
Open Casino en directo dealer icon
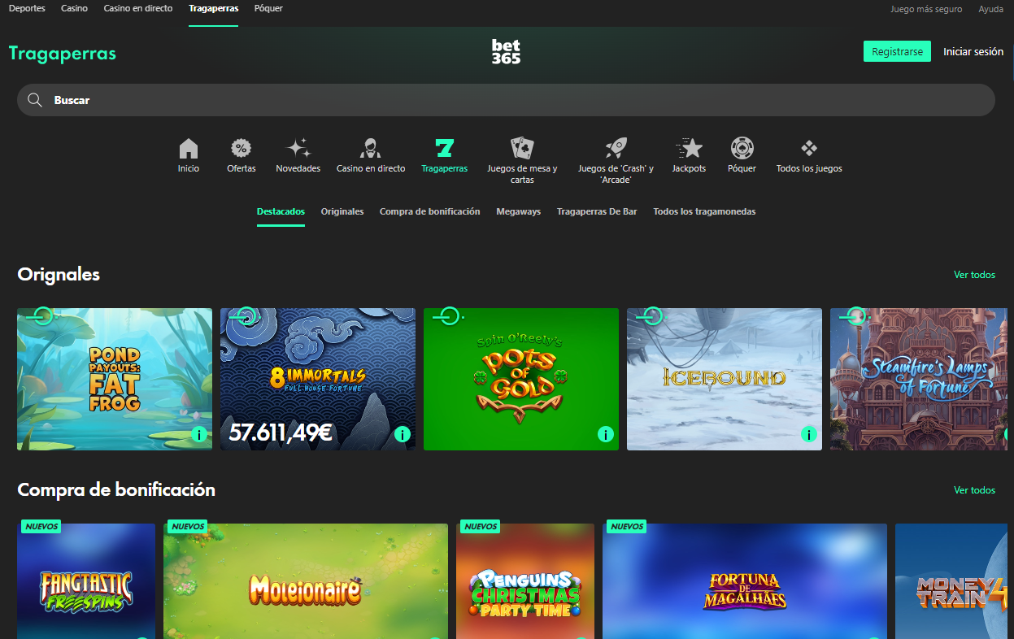pyautogui.click(x=371, y=149)
